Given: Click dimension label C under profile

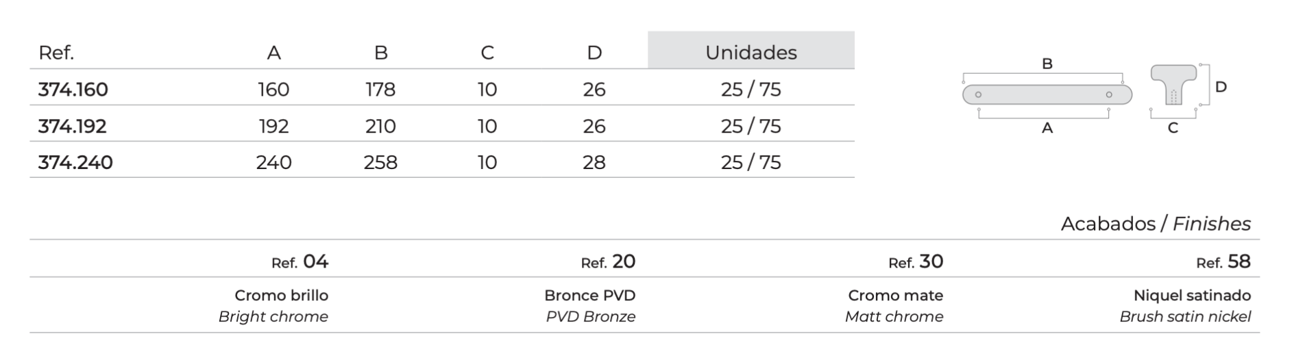Looking at the screenshot, I should [x=1173, y=128].
